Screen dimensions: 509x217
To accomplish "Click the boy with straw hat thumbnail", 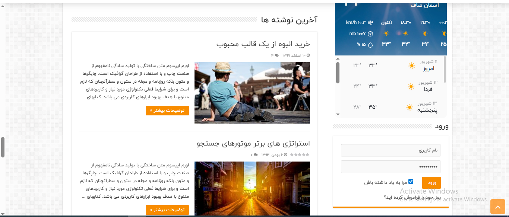I will [252, 93].
